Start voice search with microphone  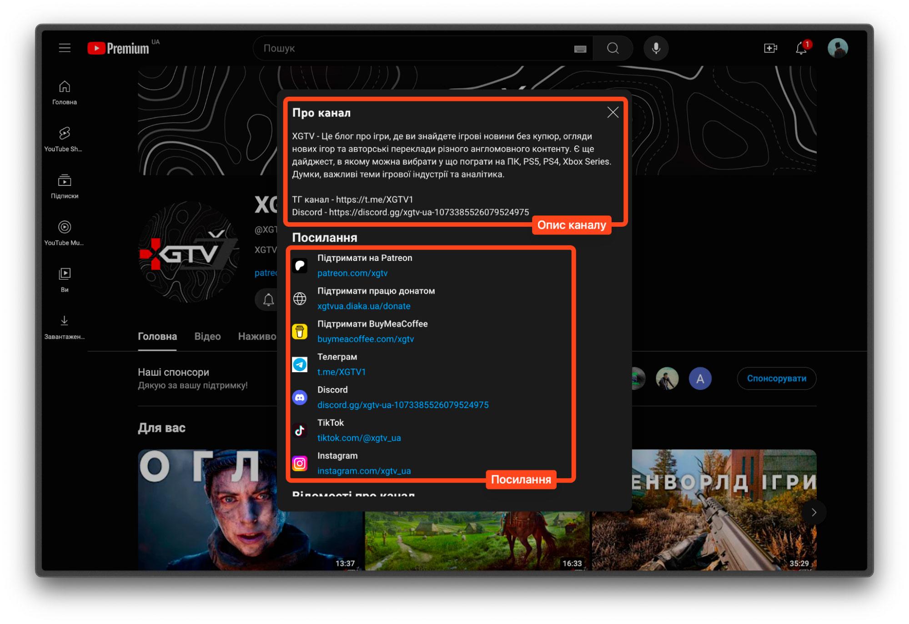656,48
